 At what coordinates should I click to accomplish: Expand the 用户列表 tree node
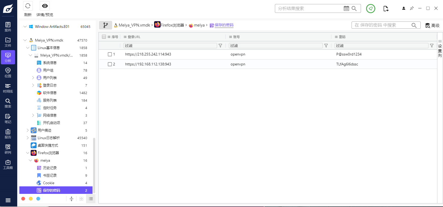33,78
